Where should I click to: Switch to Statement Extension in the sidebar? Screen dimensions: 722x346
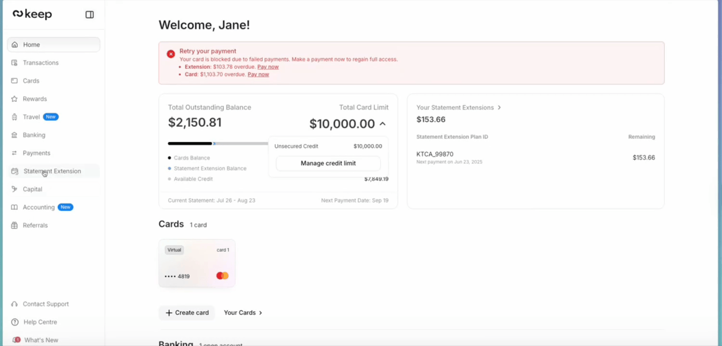(52, 171)
